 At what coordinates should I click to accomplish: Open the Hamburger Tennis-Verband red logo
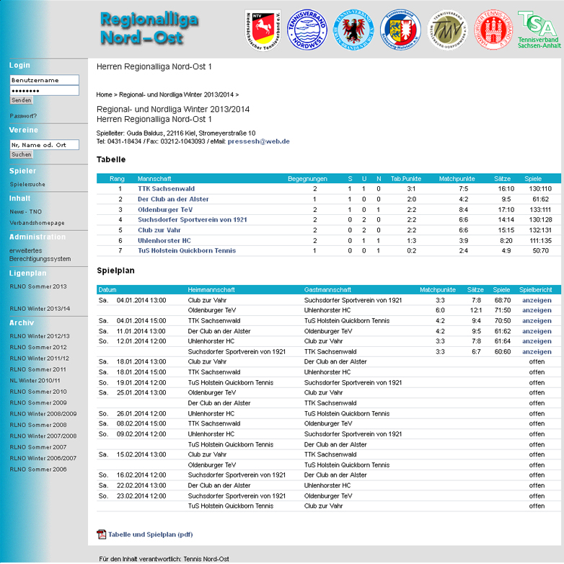[x=493, y=30]
